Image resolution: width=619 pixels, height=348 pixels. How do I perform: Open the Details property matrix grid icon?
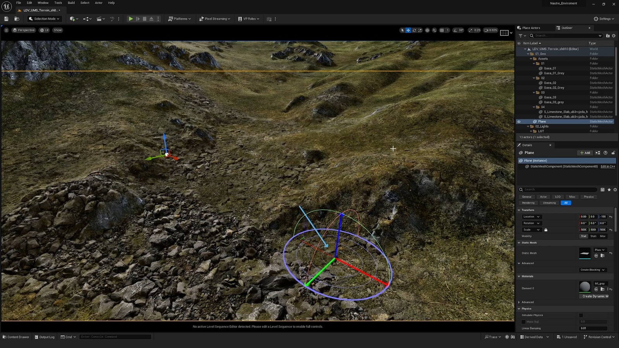tap(602, 189)
